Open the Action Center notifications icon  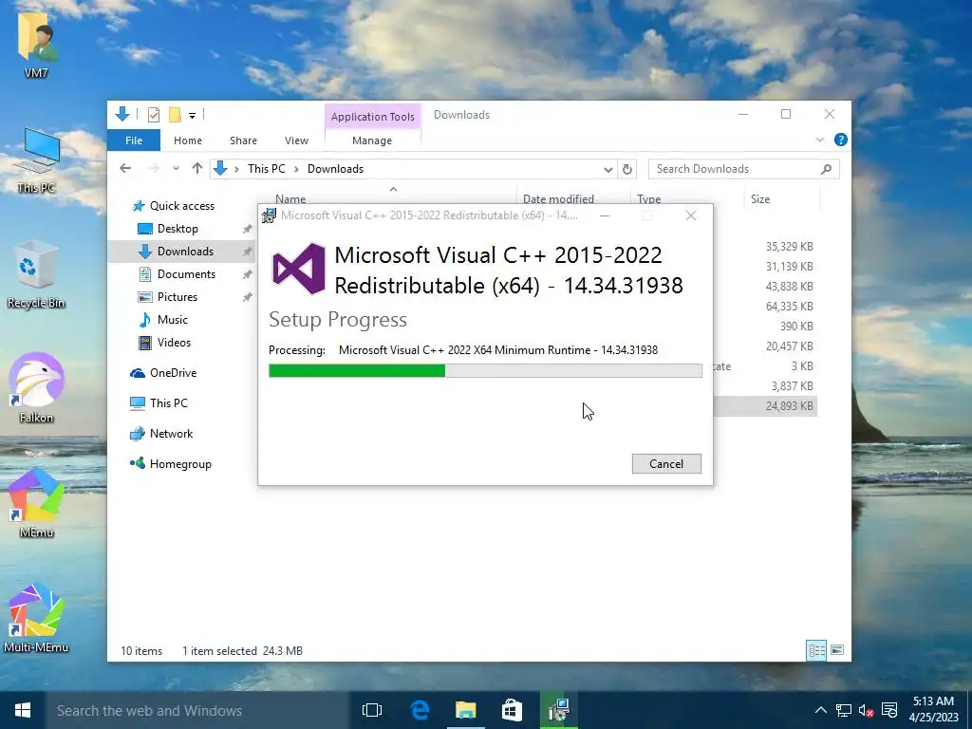point(888,710)
